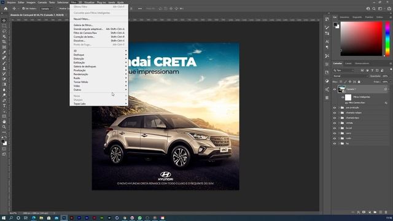Screen dimensions: 393x221
Task: Choose Galeria de filtros menu entry
Action: [99, 25]
